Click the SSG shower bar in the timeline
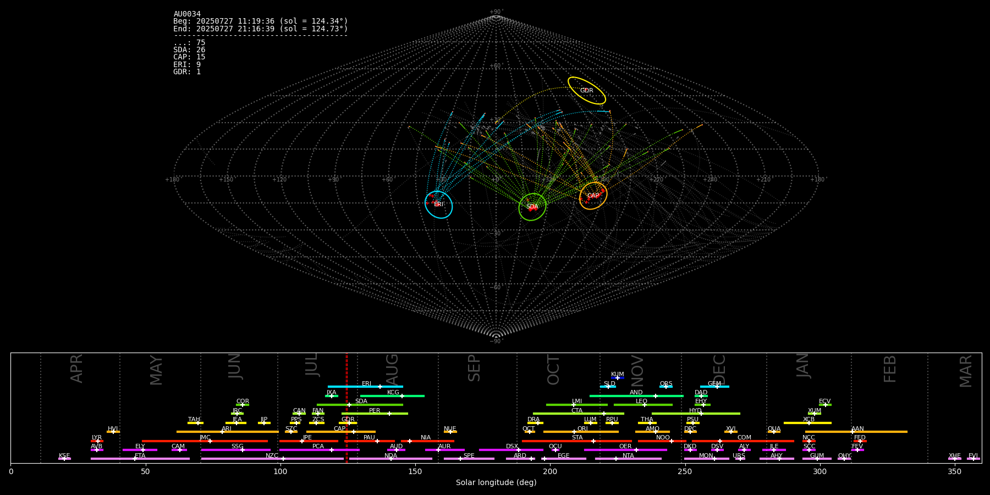 [x=236, y=449]
